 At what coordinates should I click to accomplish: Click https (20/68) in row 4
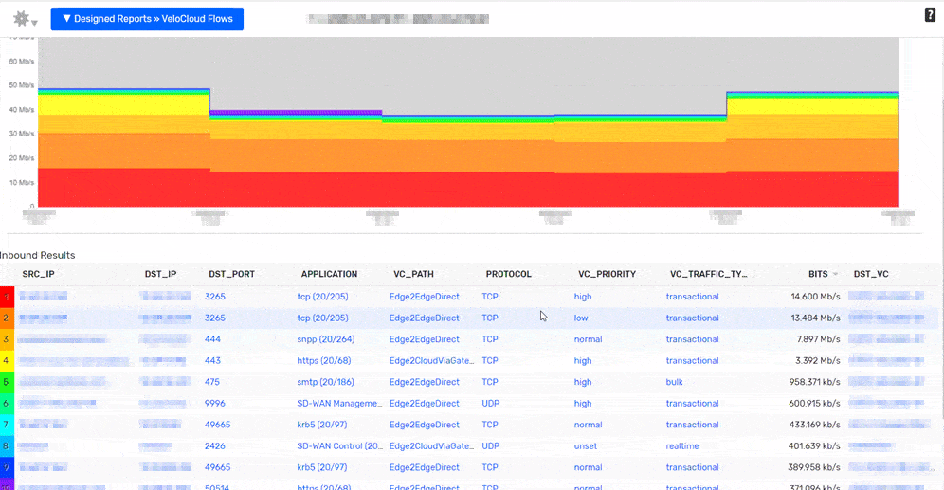(324, 360)
